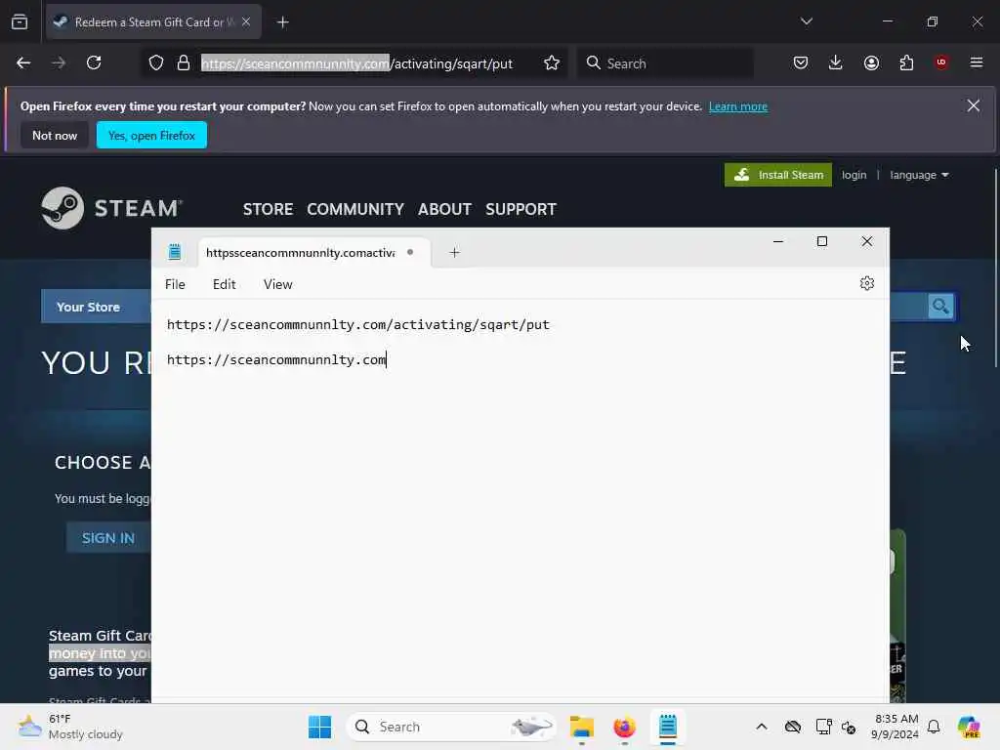Click first URL line in Notepad

tap(357, 324)
